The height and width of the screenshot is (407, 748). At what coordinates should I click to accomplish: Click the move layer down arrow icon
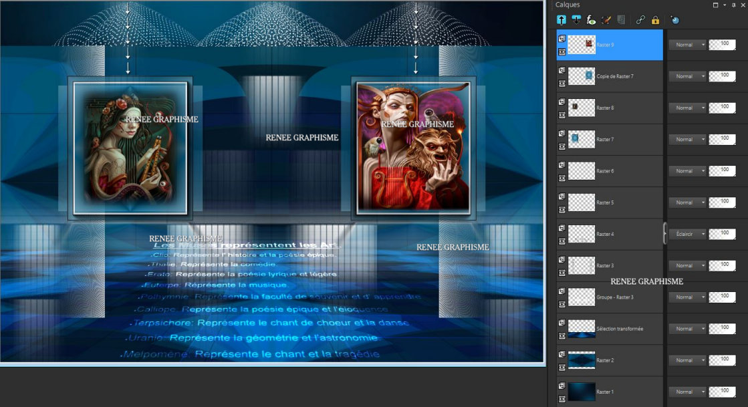click(x=576, y=20)
